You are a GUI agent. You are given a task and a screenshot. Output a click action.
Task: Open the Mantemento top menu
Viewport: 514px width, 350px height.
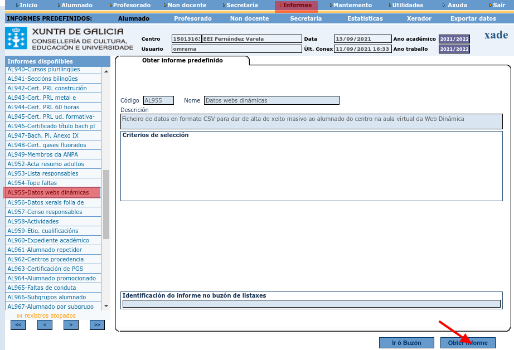point(352,5)
